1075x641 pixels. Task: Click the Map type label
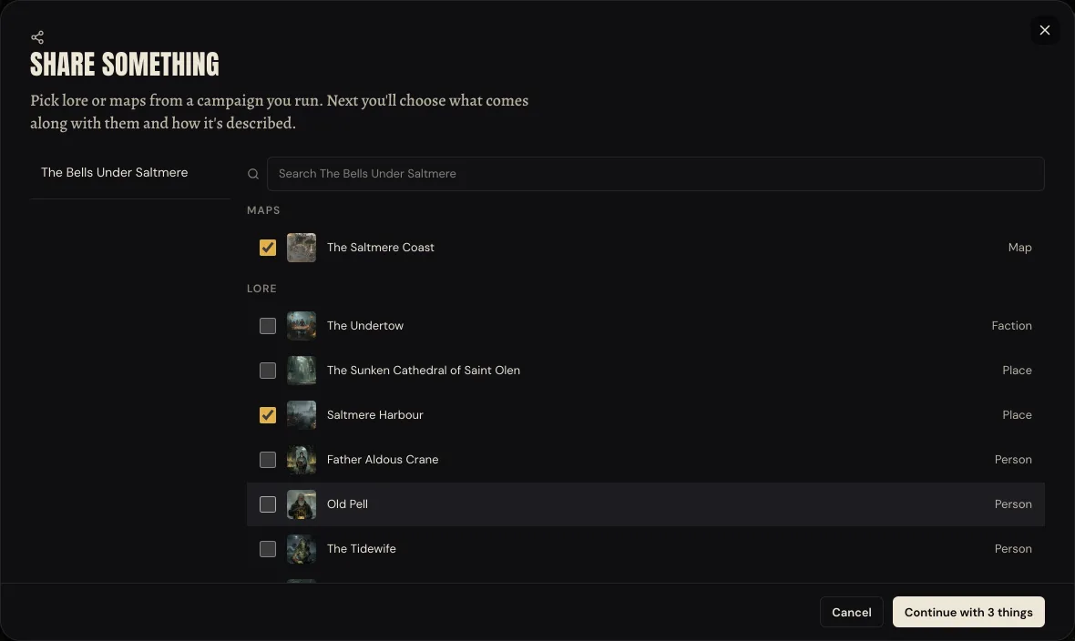[x=1019, y=248]
